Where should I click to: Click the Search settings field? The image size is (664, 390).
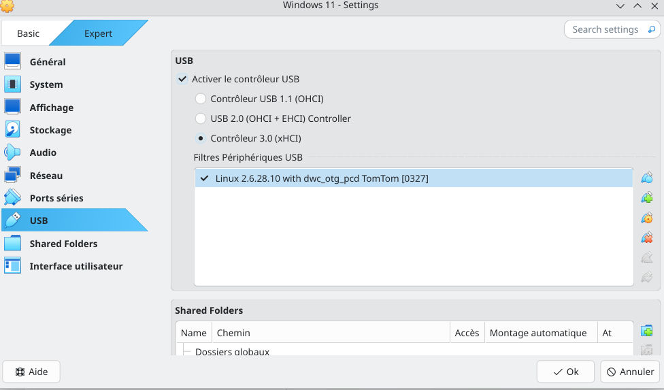click(x=605, y=29)
